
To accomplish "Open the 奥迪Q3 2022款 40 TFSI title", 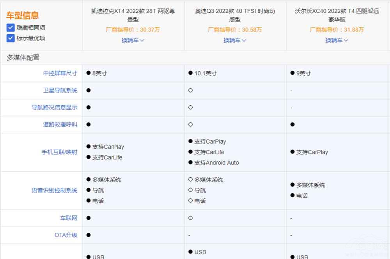I will click(x=235, y=15).
